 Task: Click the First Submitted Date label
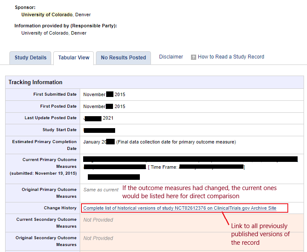coord(55,94)
